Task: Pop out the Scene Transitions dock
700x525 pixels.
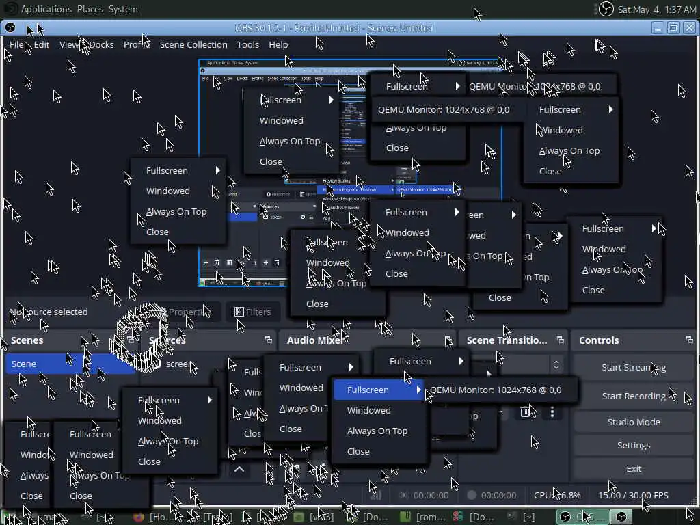Action: point(561,340)
